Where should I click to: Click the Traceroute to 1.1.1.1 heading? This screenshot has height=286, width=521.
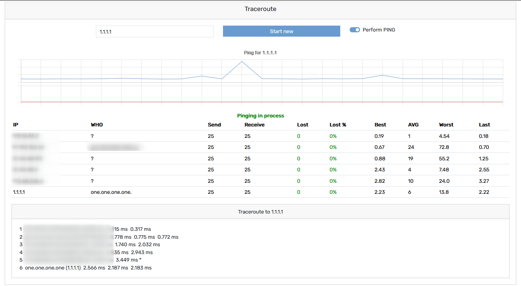click(x=260, y=212)
